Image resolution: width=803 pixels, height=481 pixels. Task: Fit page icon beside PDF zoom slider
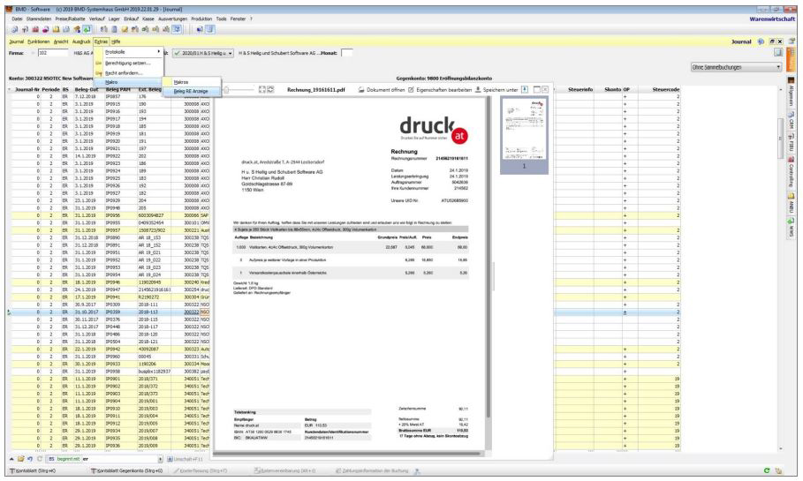(262, 89)
